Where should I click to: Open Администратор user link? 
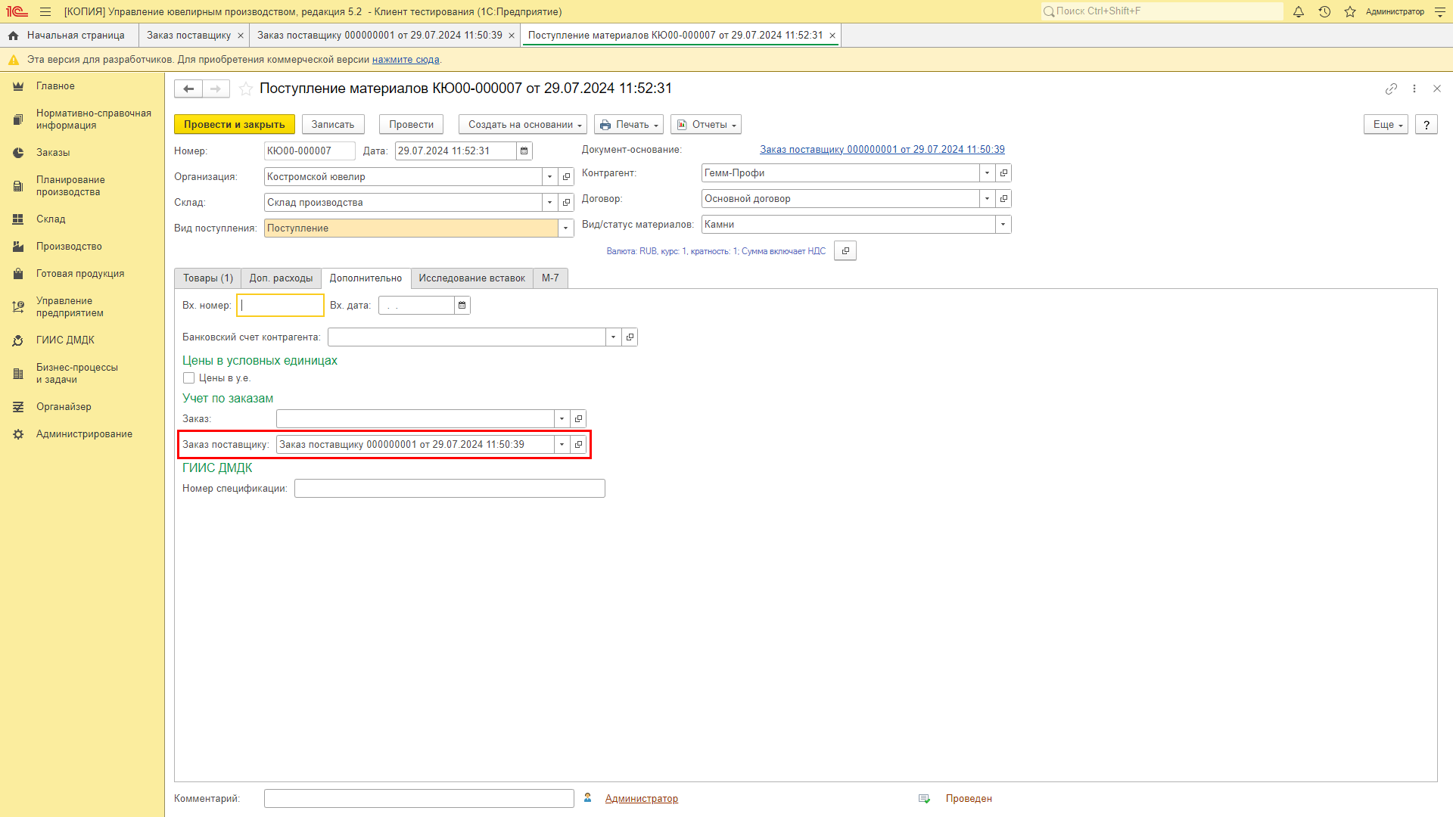[x=642, y=798]
